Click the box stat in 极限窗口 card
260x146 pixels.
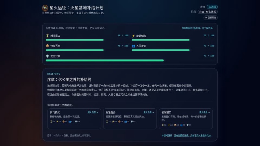pos(176,125)
